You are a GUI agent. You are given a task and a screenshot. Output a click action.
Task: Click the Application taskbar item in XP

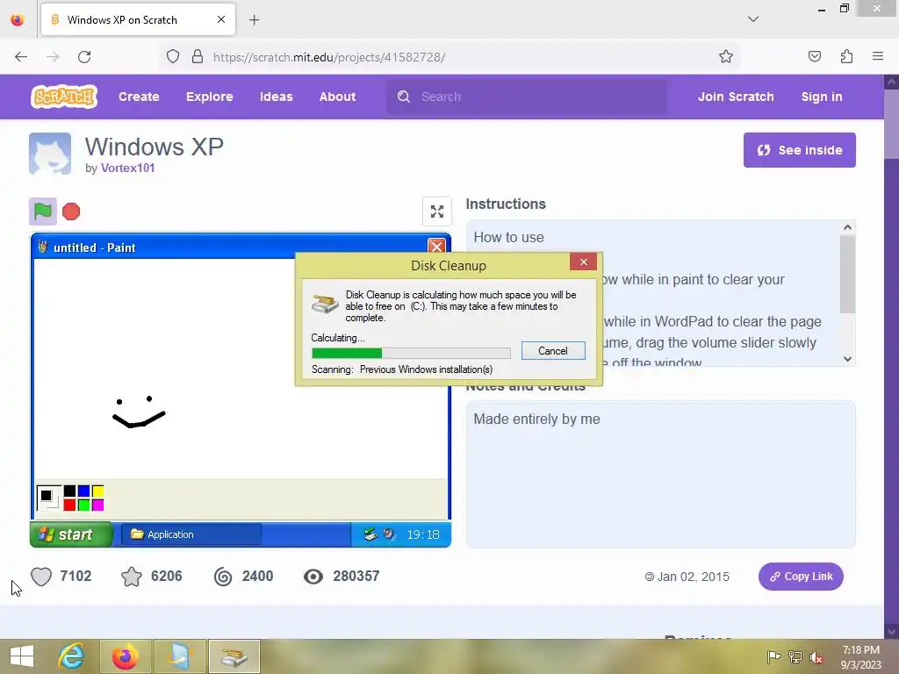[191, 534]
